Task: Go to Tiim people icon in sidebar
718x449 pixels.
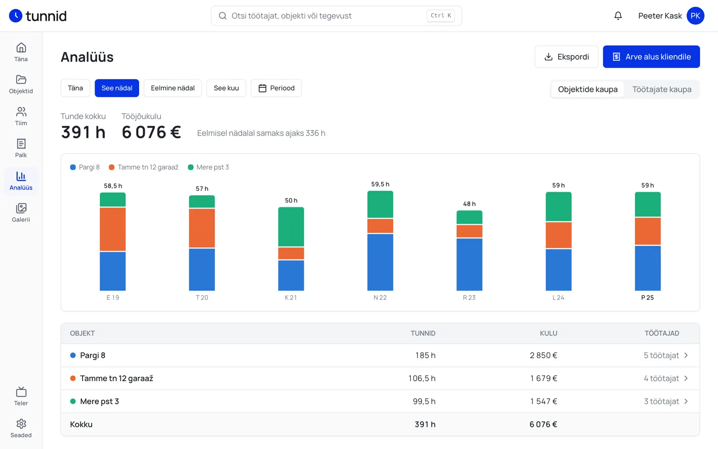Action: pyautogui.click(x=21, y=111)
